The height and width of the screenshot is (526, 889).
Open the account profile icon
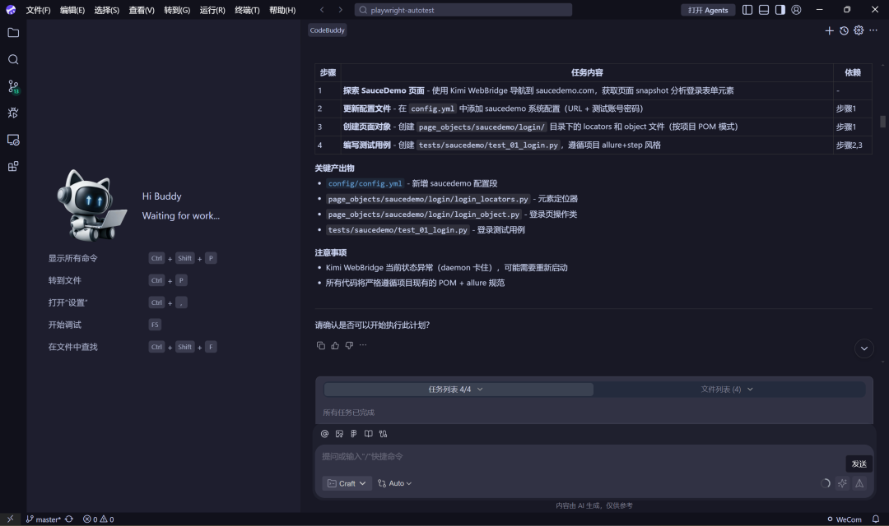coord(796,10)
